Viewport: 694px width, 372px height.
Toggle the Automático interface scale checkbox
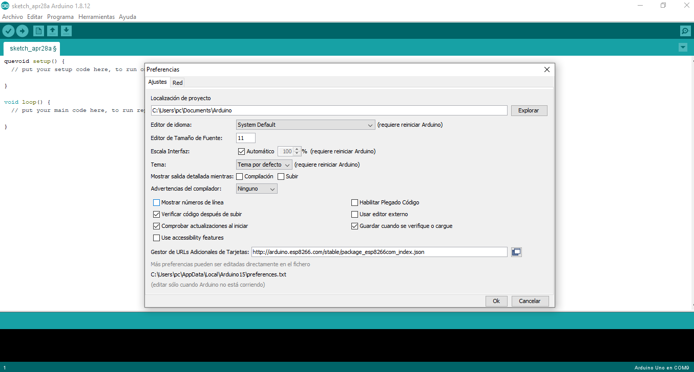coord(242,151)
